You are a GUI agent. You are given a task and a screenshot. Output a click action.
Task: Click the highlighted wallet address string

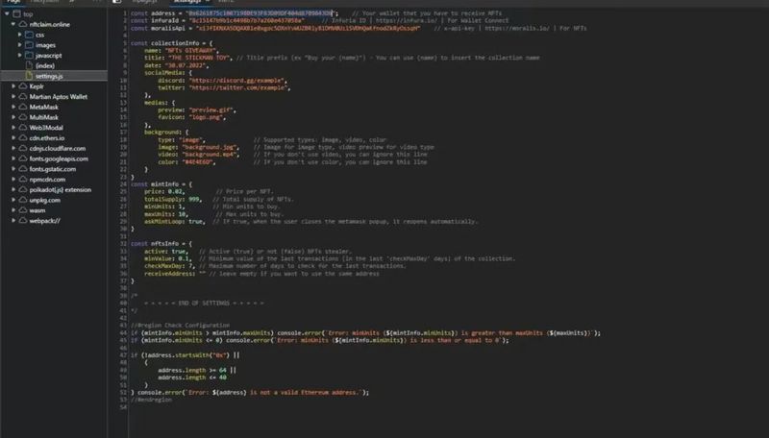tap(260, 13)
